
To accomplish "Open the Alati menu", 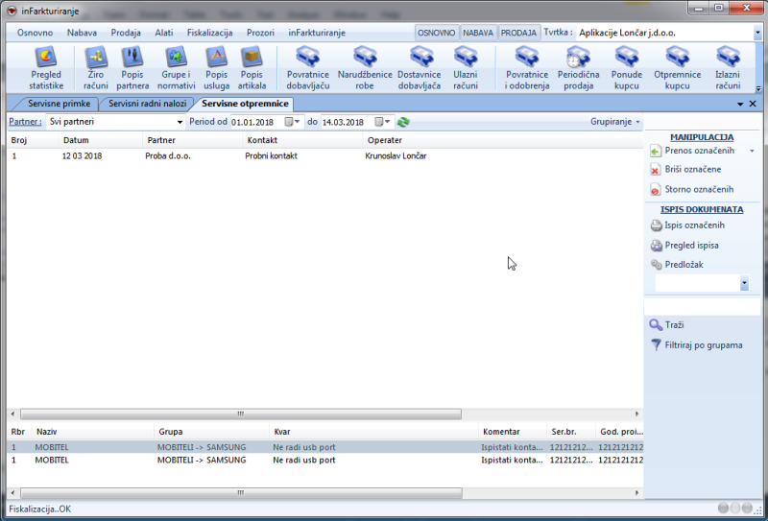I will tap(164, 33).
